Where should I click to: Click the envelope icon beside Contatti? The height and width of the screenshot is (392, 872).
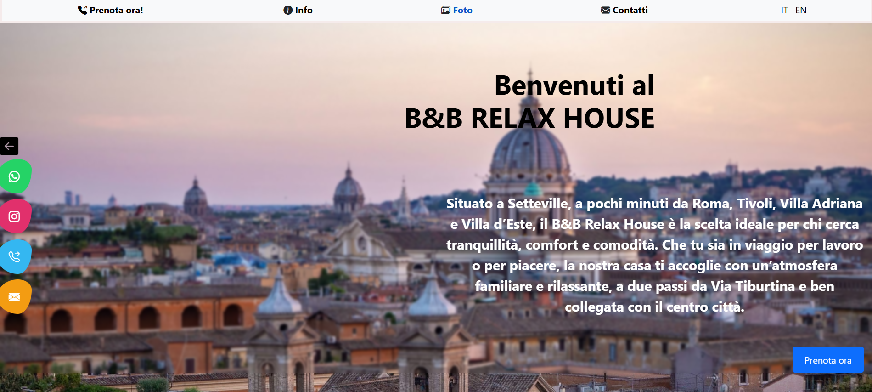tap(605, 10)
